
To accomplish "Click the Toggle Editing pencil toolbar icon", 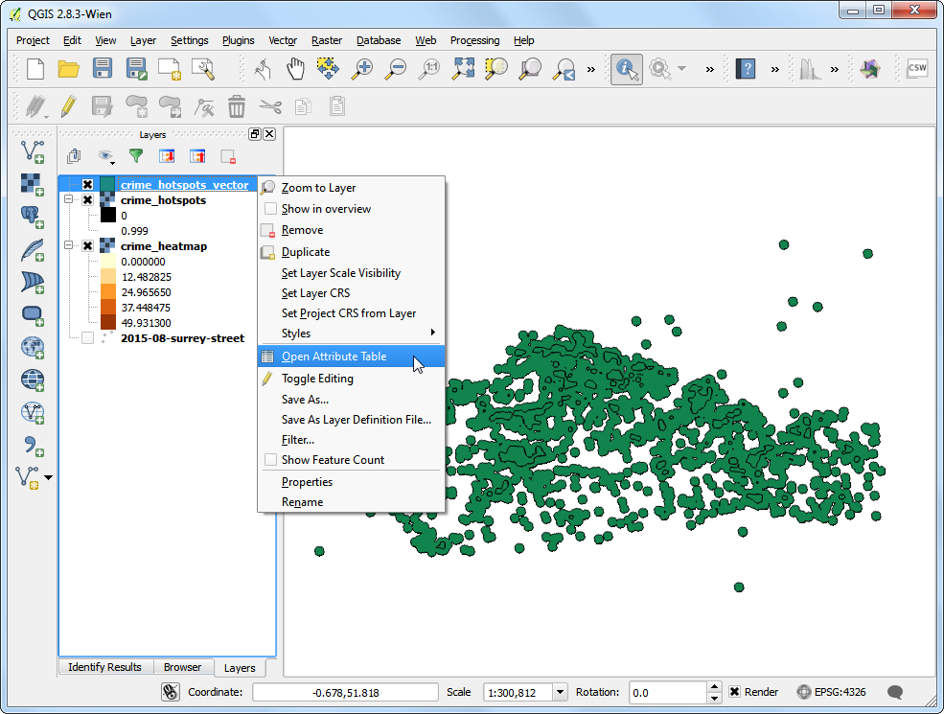I will tap(69, 106).
